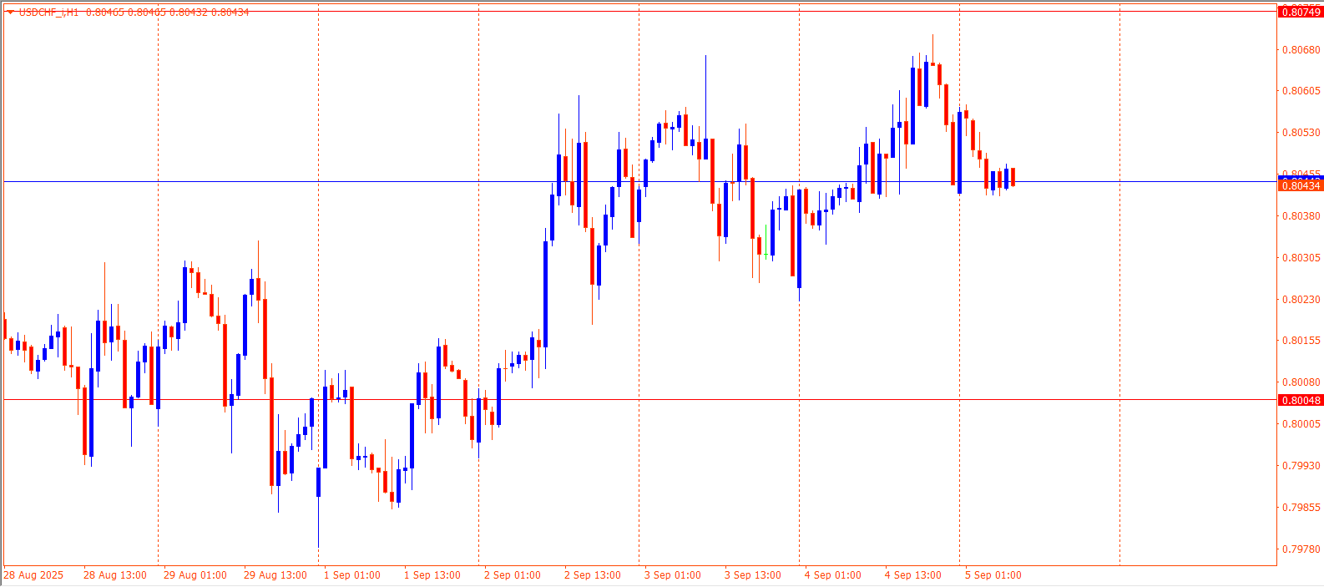Click 0.79780 on the price scale
The height and width of the screenshot is (587, 1324).
pyautogui.click(x=1301, y=549)
